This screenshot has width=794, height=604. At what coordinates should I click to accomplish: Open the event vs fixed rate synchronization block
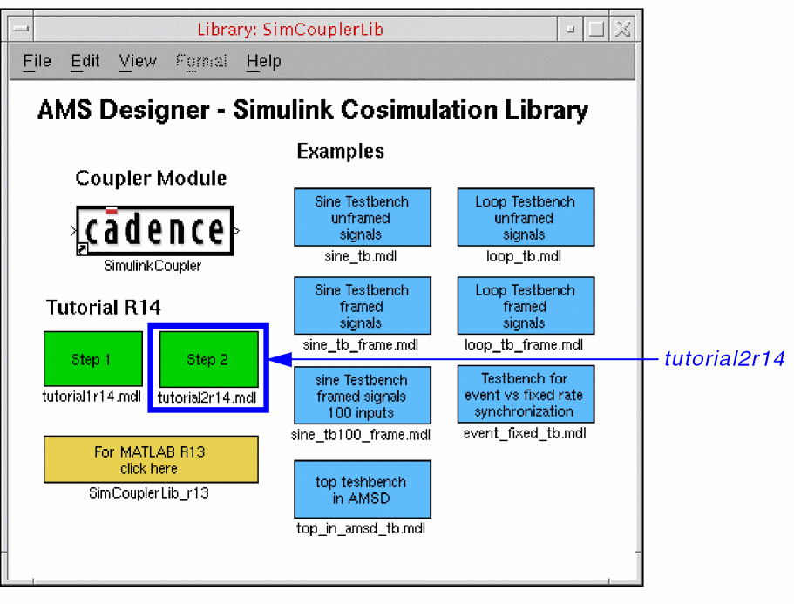pos(526,394)
